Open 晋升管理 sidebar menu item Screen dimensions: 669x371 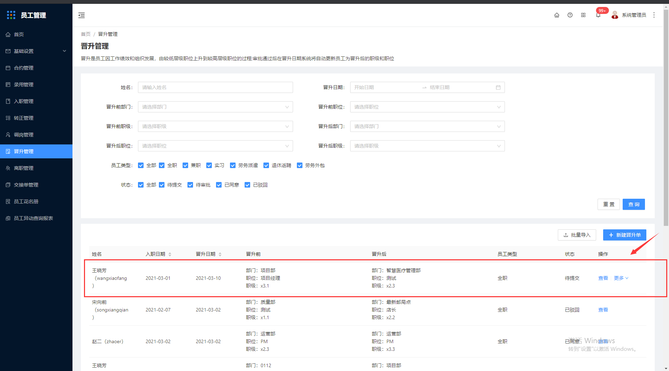pyautogui.click(x=36, y=151)
